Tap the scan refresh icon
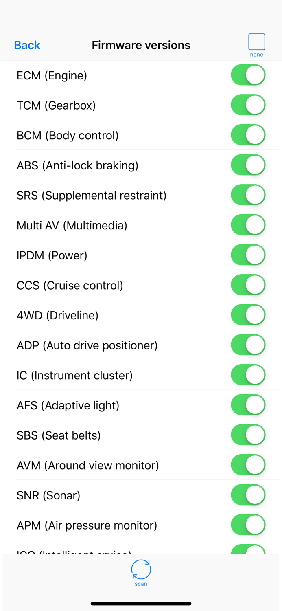Screen dimensions: 282x611 click(x=141, y=570)
